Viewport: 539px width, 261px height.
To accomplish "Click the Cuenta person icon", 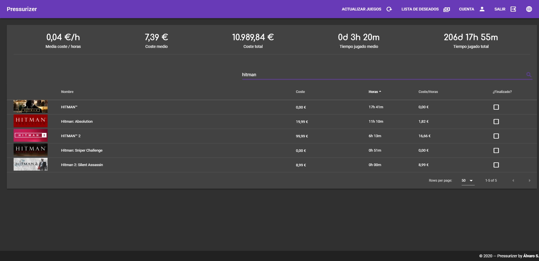I will [482, 9].
